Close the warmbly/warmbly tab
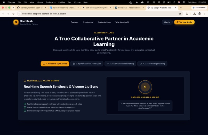This screenshot has width=208, height=135. (45, 8)
